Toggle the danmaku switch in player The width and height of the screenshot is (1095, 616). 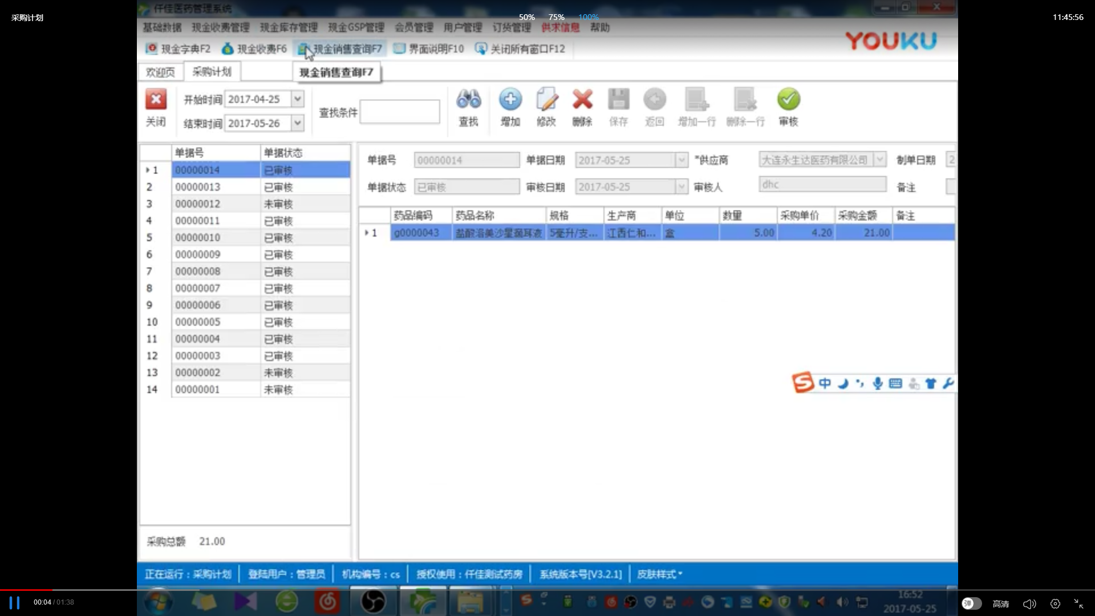coord(971,603)
